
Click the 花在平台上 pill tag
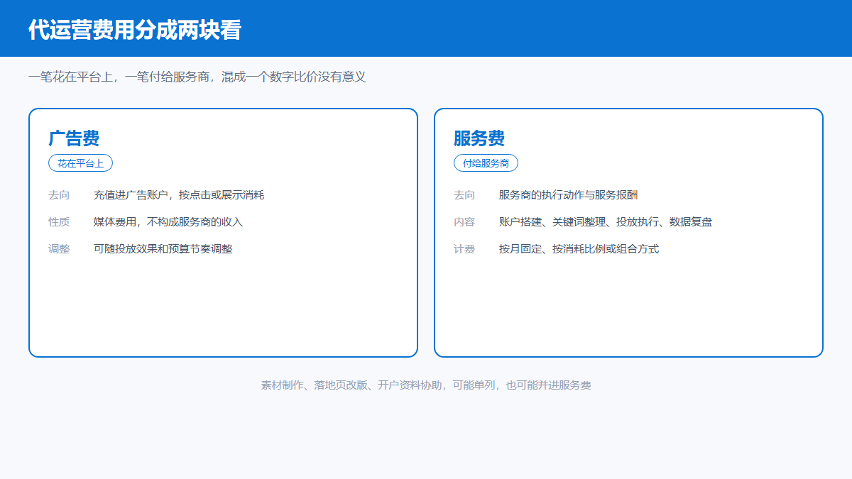coord(80,163)
